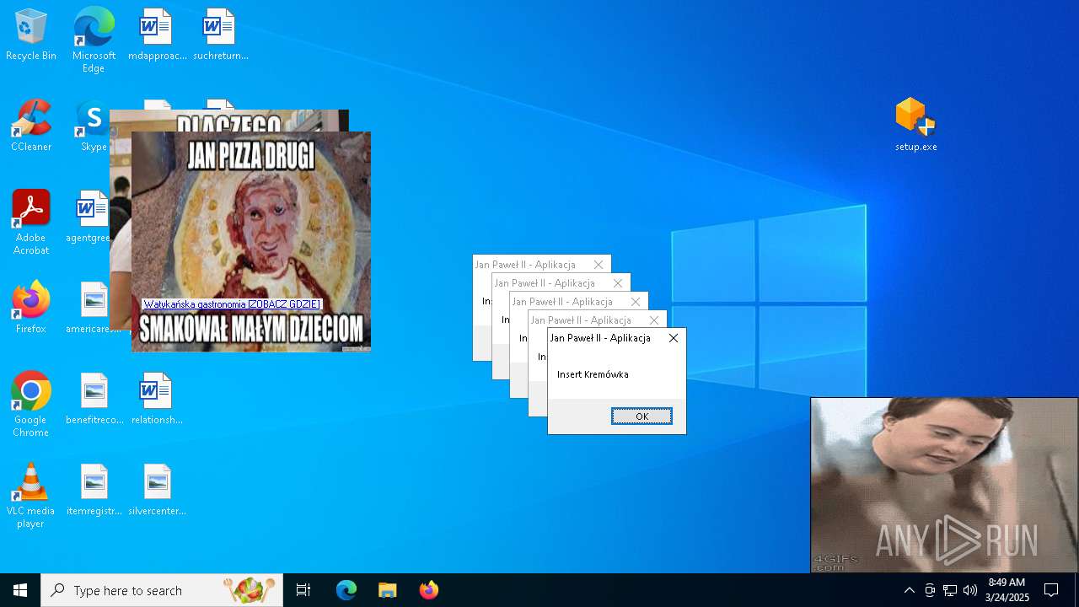Select the suchreturn... Word document
1079x607 pixels.
pos(220,35)
